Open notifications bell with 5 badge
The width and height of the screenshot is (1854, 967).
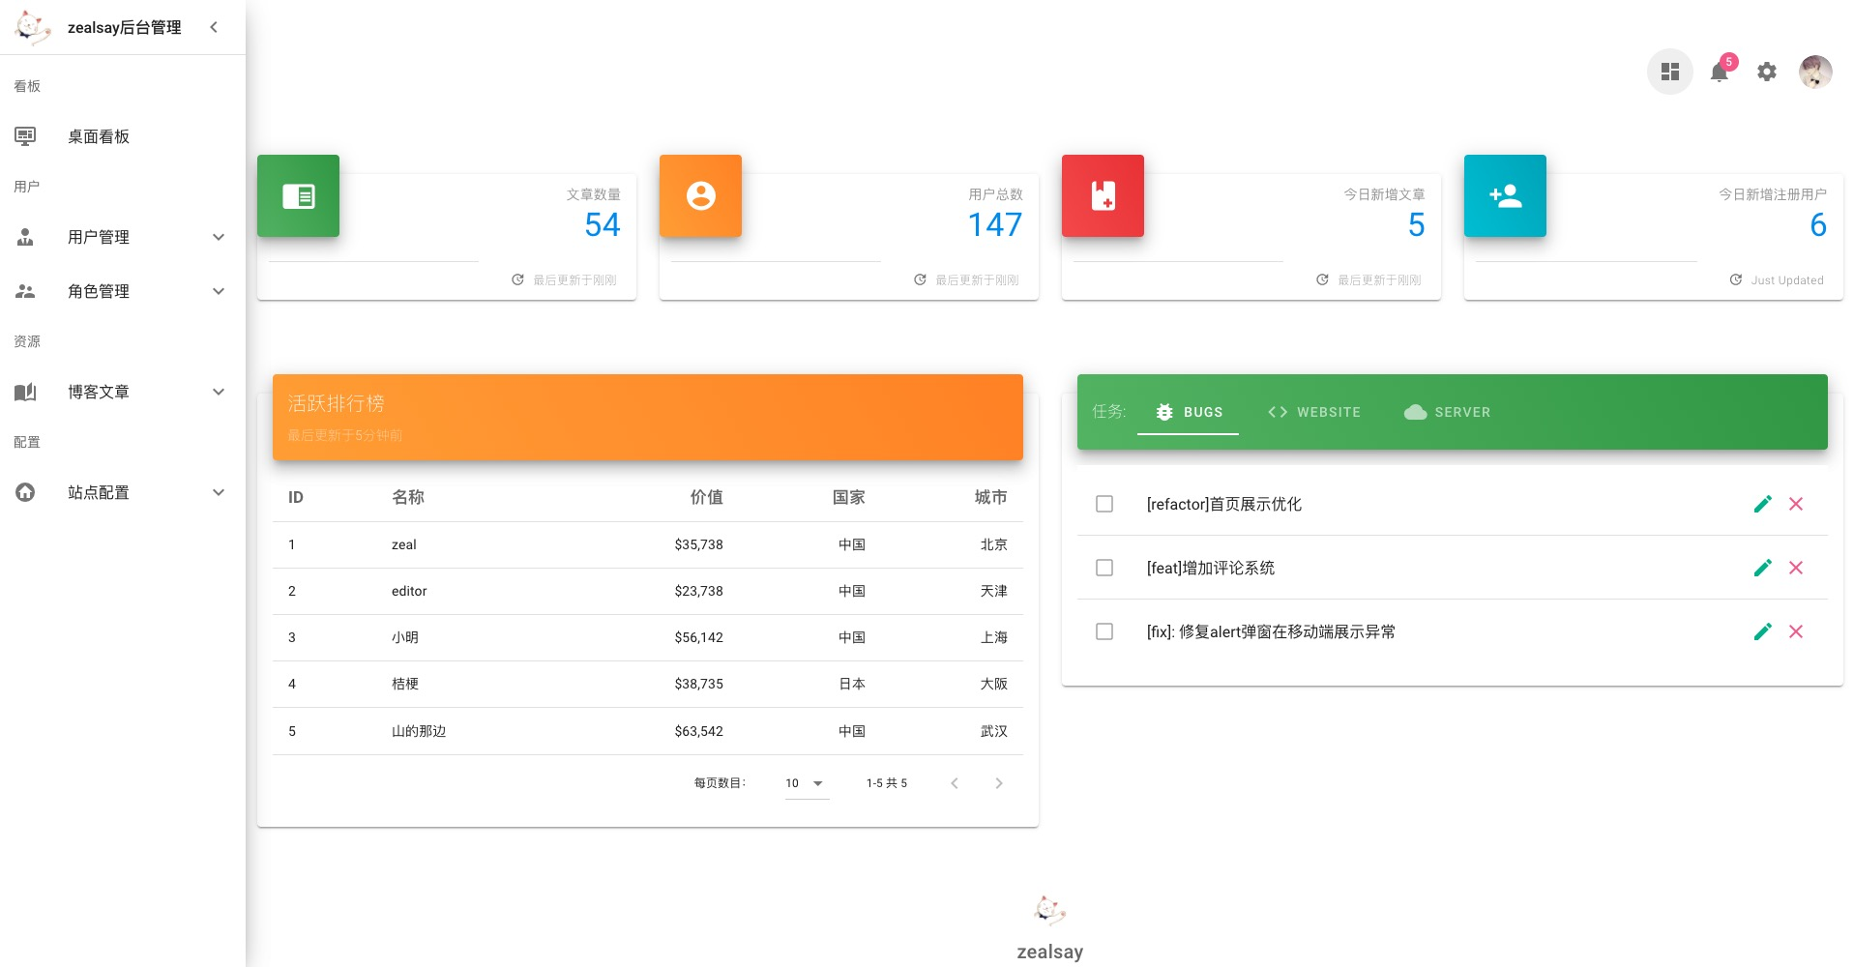[1720, 72]
